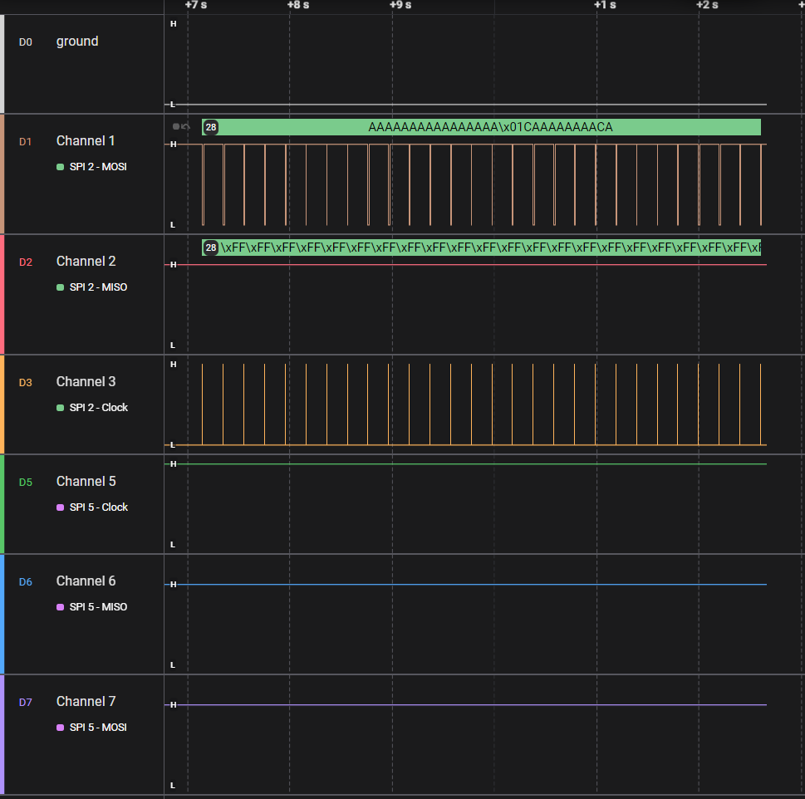This screenshot has width=805, height=799.
Task: Click the D3 channel label
Action: [x=25, y=382]
